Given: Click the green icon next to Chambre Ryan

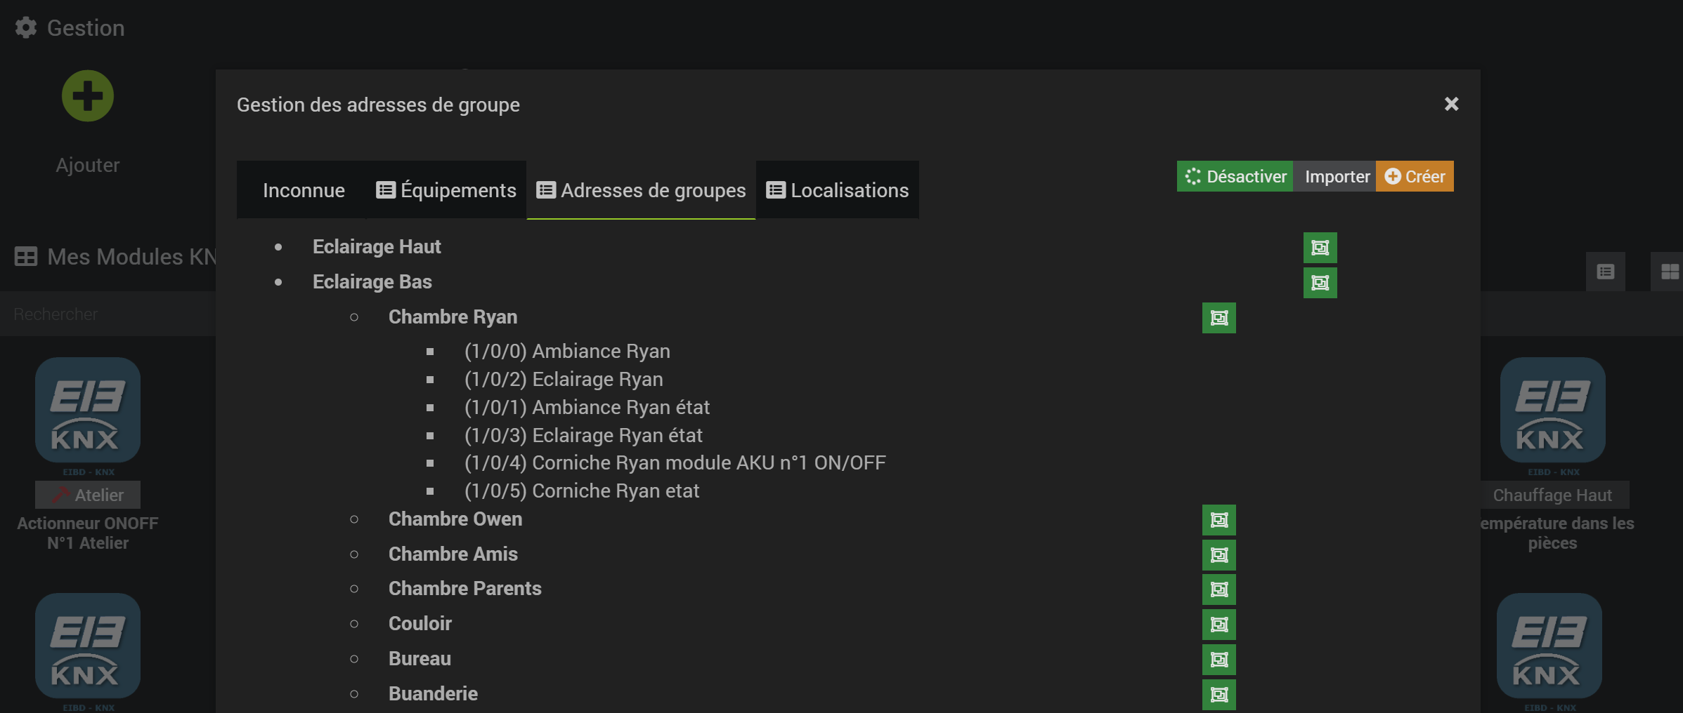Looking at the screenshot, I should tap(1219, 318).
